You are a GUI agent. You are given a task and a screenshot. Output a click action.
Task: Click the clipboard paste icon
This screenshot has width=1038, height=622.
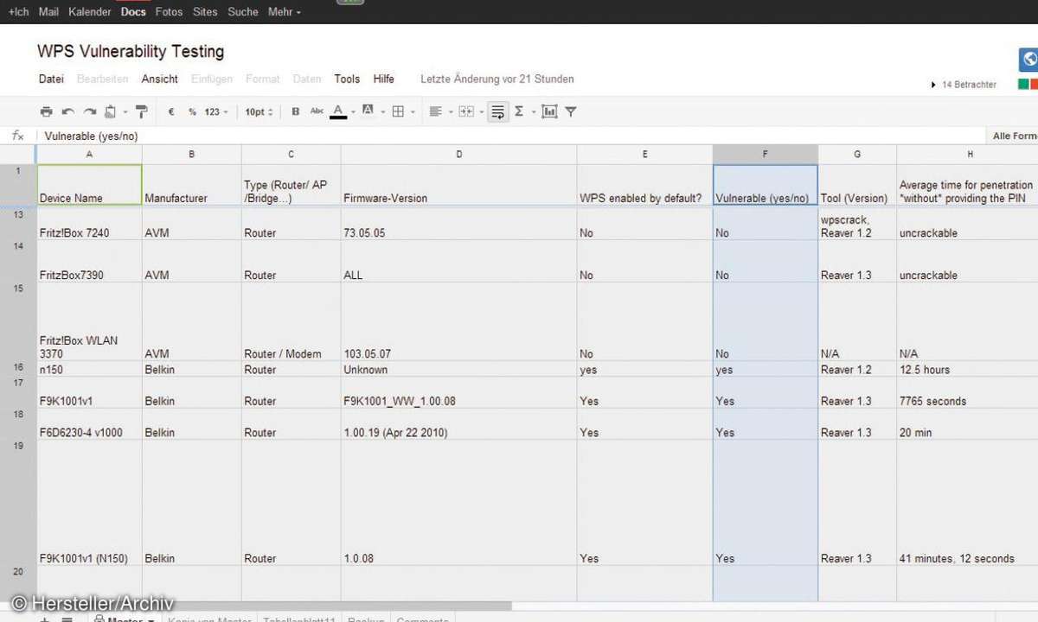pos(111,111)
